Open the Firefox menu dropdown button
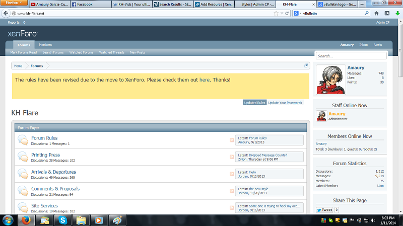The height and width of the screenshot is (226, 403). 14,3
